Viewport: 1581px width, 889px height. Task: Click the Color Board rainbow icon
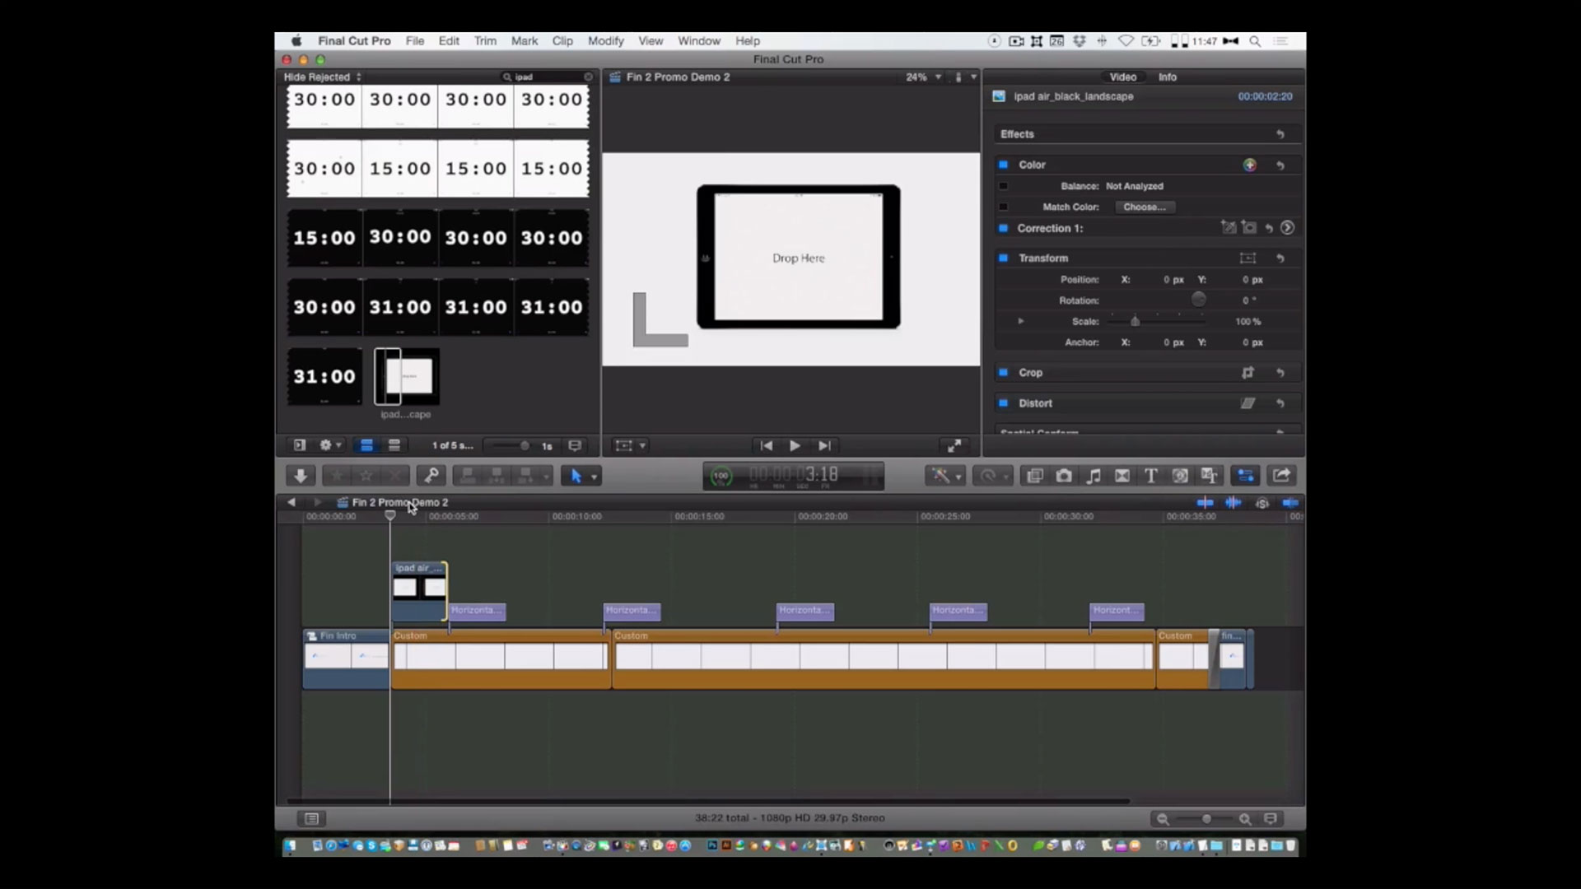[x=1249, y=165]
